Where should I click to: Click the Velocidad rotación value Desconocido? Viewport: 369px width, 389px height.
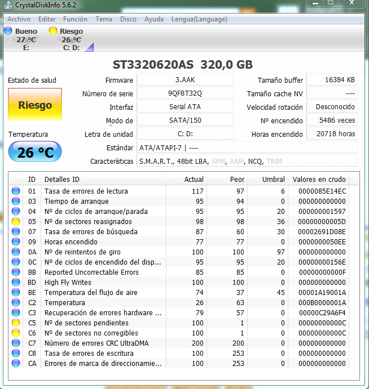(332, 106)
